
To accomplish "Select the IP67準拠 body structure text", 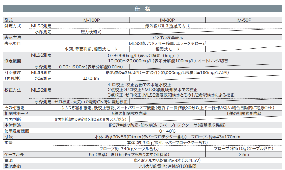I will [167, 125].
